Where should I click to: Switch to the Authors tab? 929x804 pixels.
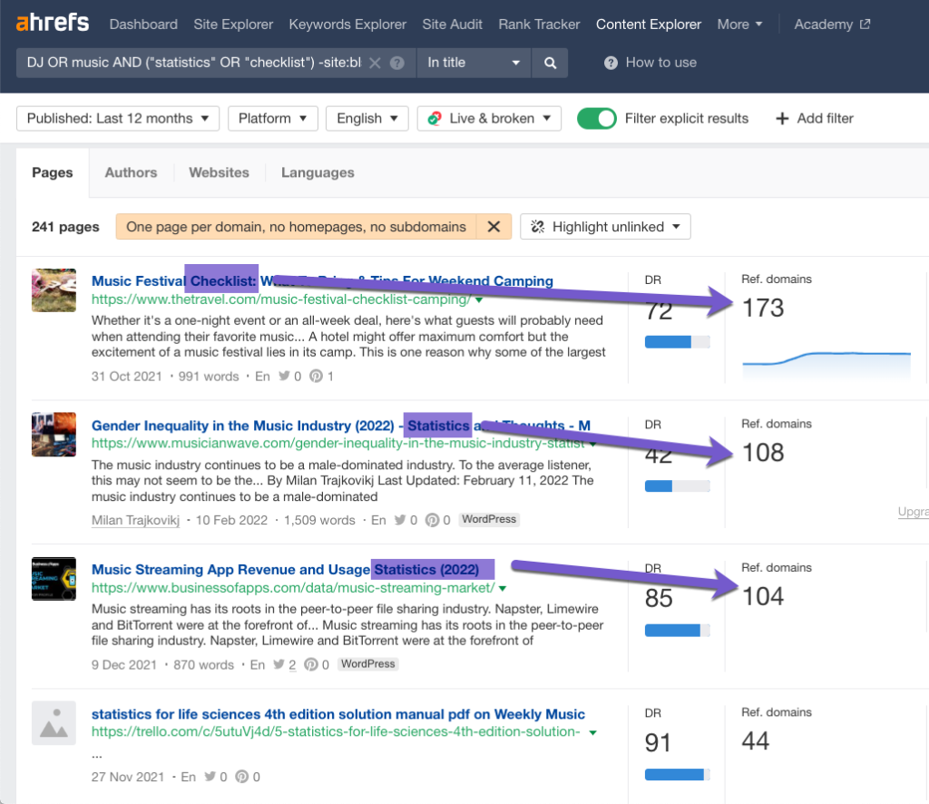click(x=131, y=172)
